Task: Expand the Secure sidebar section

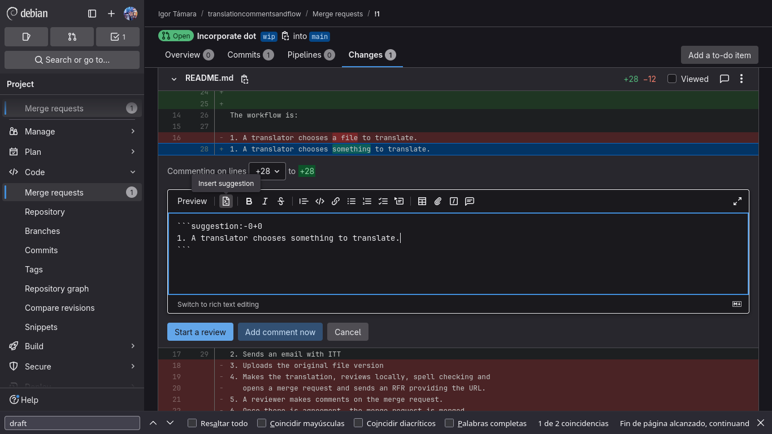Action: [x=72, y=366]
